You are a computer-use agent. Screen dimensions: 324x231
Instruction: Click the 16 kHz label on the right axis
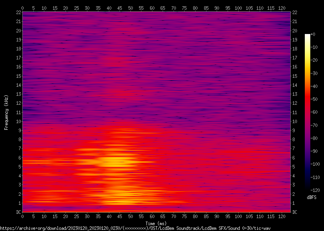click(295, 67)
